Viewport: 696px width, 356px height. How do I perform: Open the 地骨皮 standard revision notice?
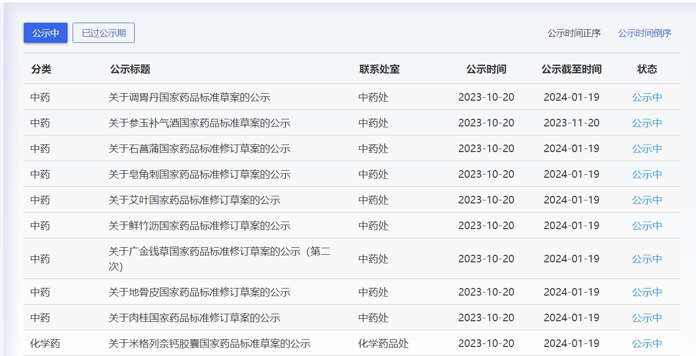pyautogui.click(x=199, y=292)
